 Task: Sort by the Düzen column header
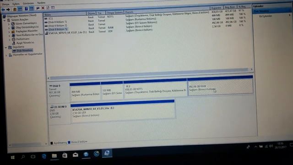click(x=91, y=13)
